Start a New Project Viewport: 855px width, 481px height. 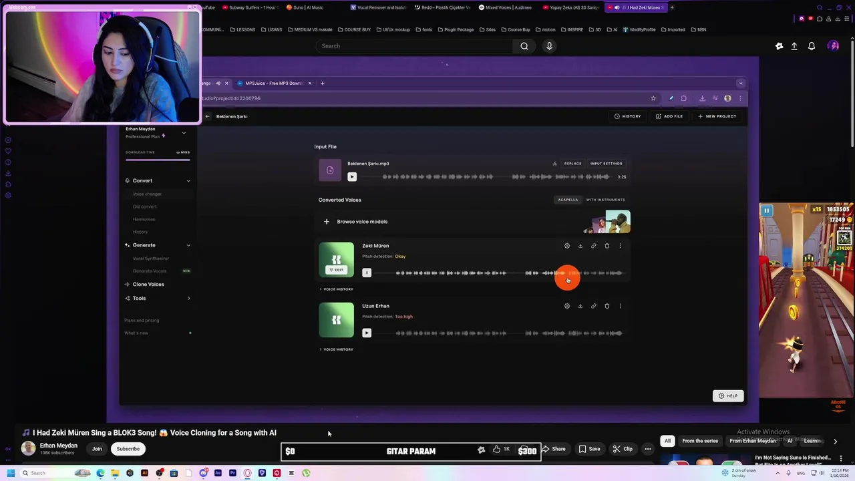click(717, 116)
